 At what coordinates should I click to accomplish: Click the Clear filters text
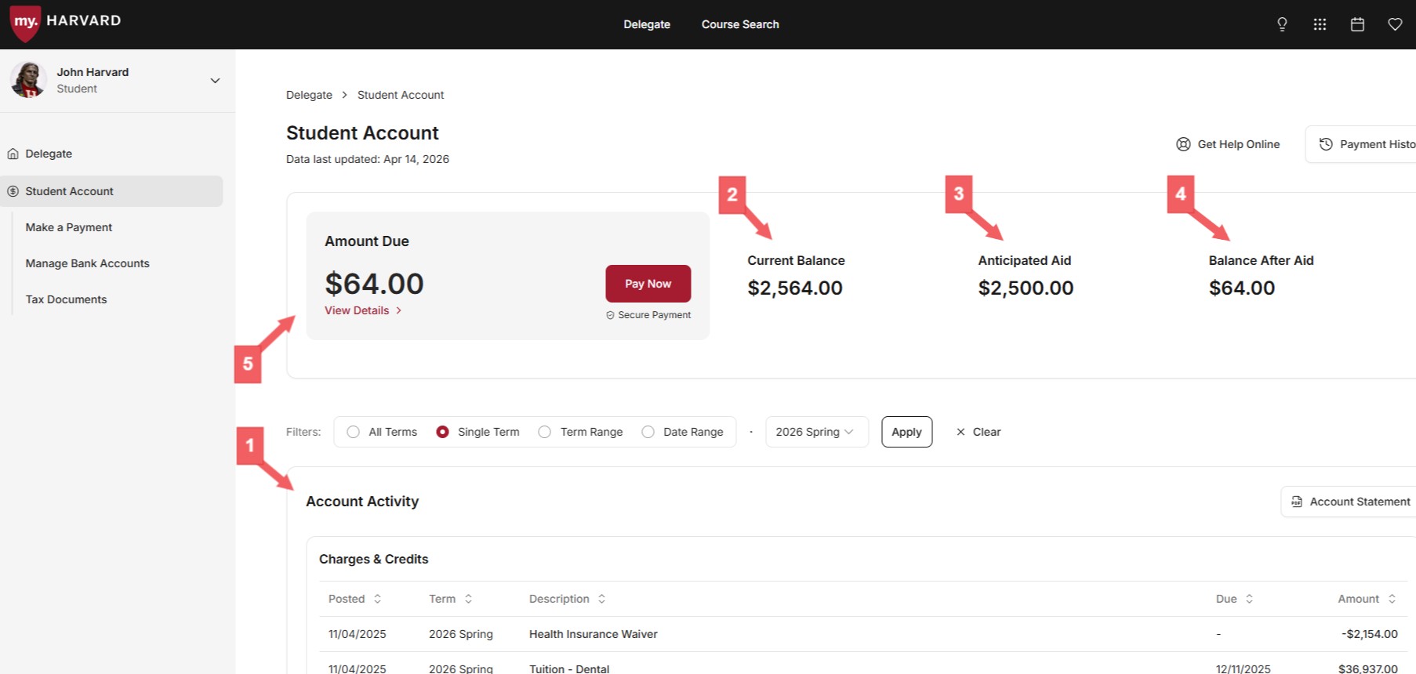[986, 432]
